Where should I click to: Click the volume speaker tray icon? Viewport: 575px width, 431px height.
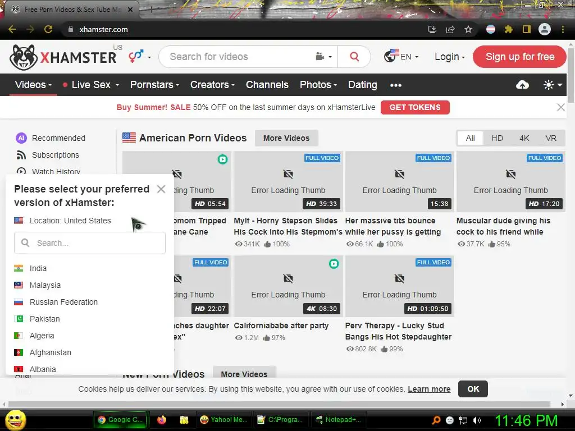click(477, 420)
